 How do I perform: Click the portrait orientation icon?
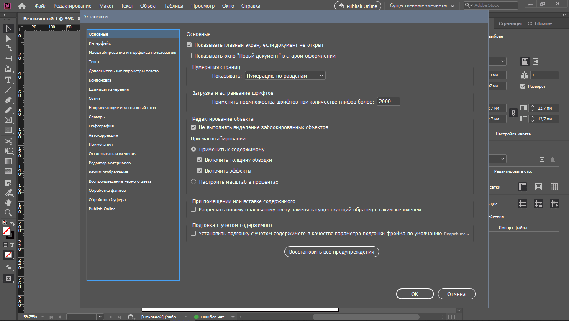coord(525,61)
